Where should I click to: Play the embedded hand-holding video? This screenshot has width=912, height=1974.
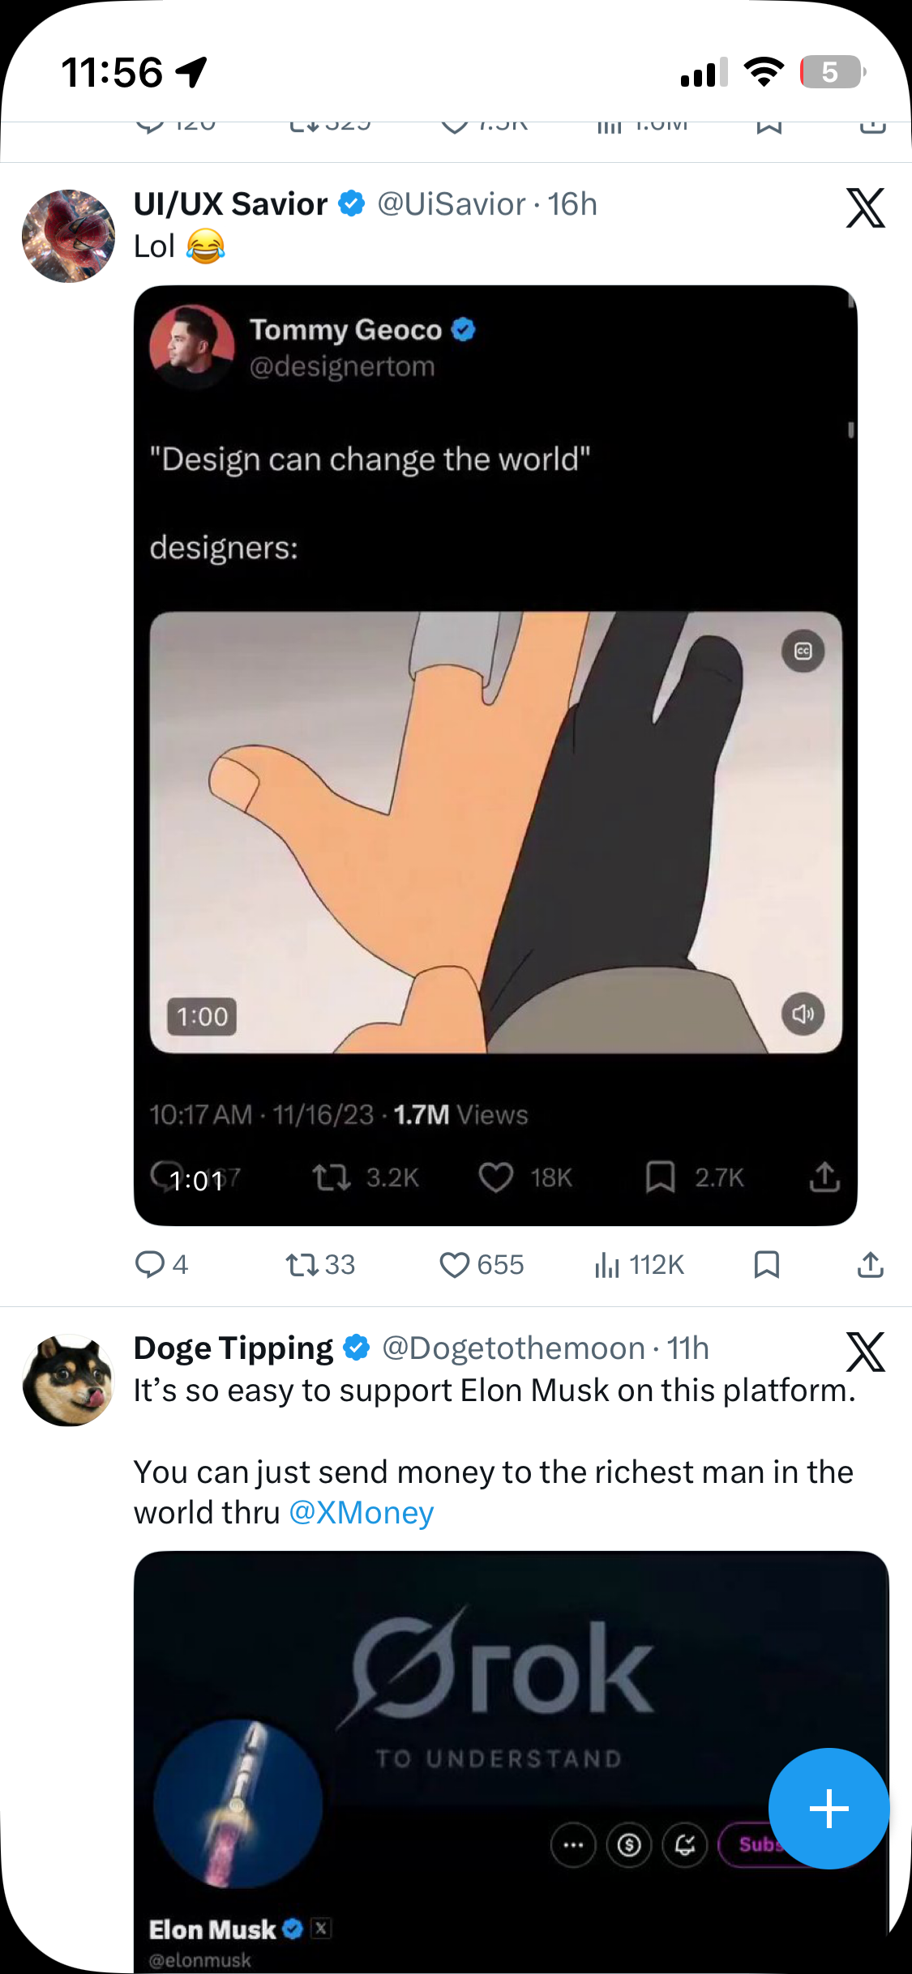[495, 832]
